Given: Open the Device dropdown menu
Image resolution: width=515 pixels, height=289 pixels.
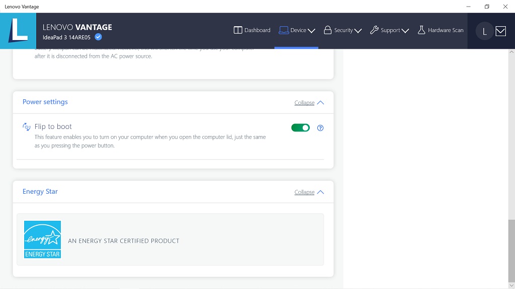Looking at the screenshot, I should [297, 30].
